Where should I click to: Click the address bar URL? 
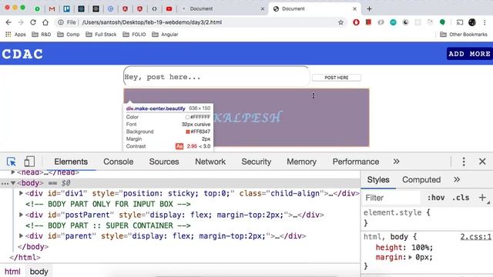pos(152,22)
